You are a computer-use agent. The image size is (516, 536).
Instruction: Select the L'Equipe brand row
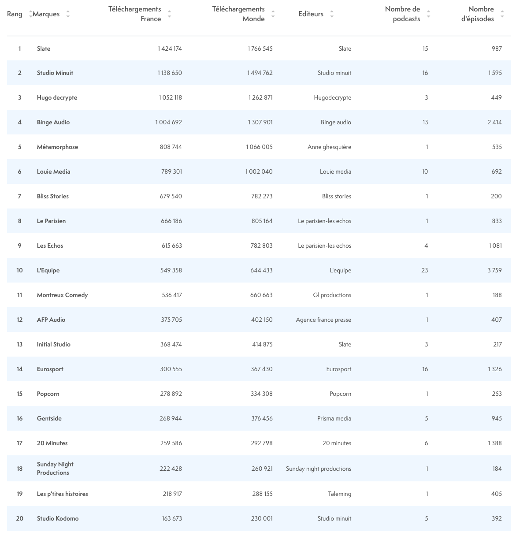(48, 270)
